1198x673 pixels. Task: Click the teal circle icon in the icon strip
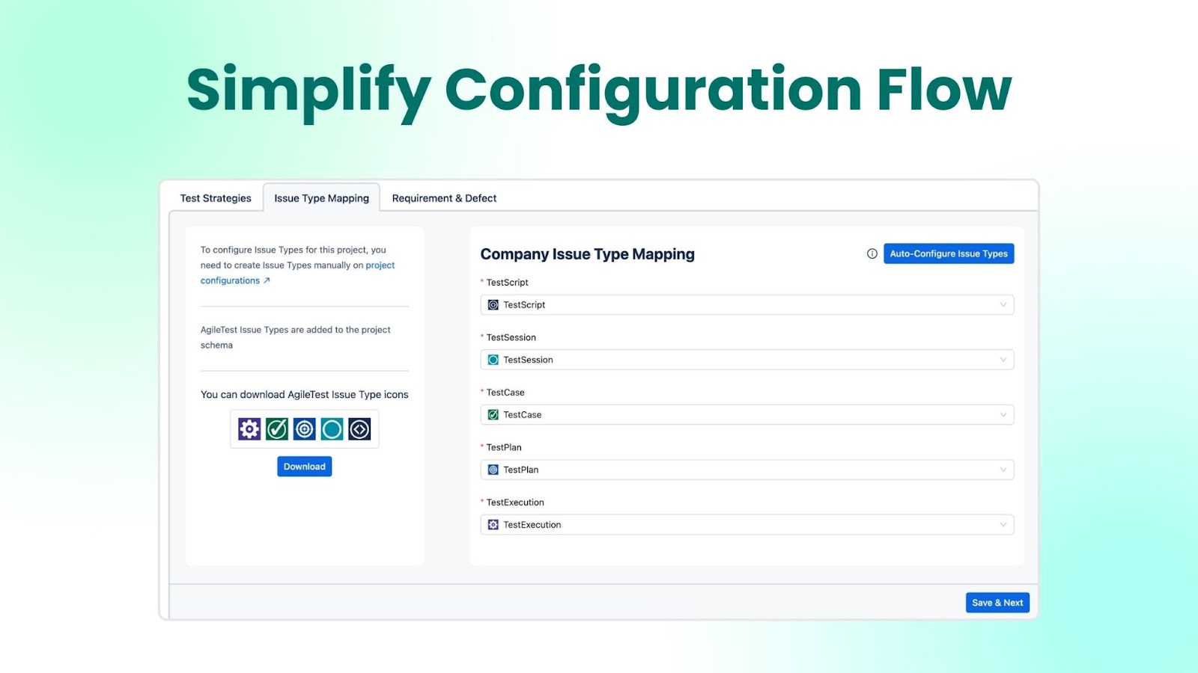point(332,429)
